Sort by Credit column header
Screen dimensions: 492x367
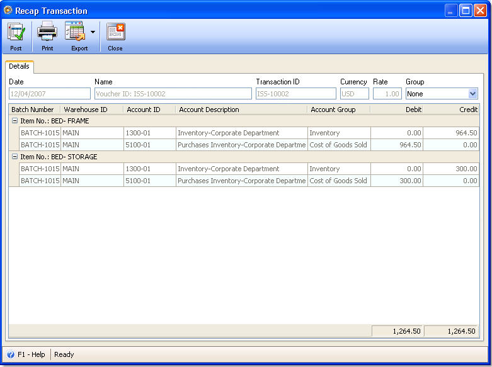[451, 110]
